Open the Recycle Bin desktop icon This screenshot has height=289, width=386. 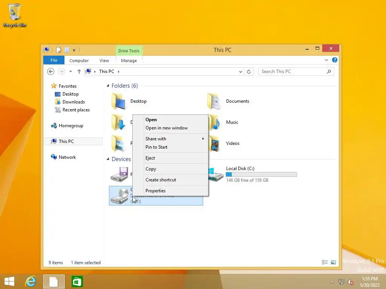[x=15, y=15]
